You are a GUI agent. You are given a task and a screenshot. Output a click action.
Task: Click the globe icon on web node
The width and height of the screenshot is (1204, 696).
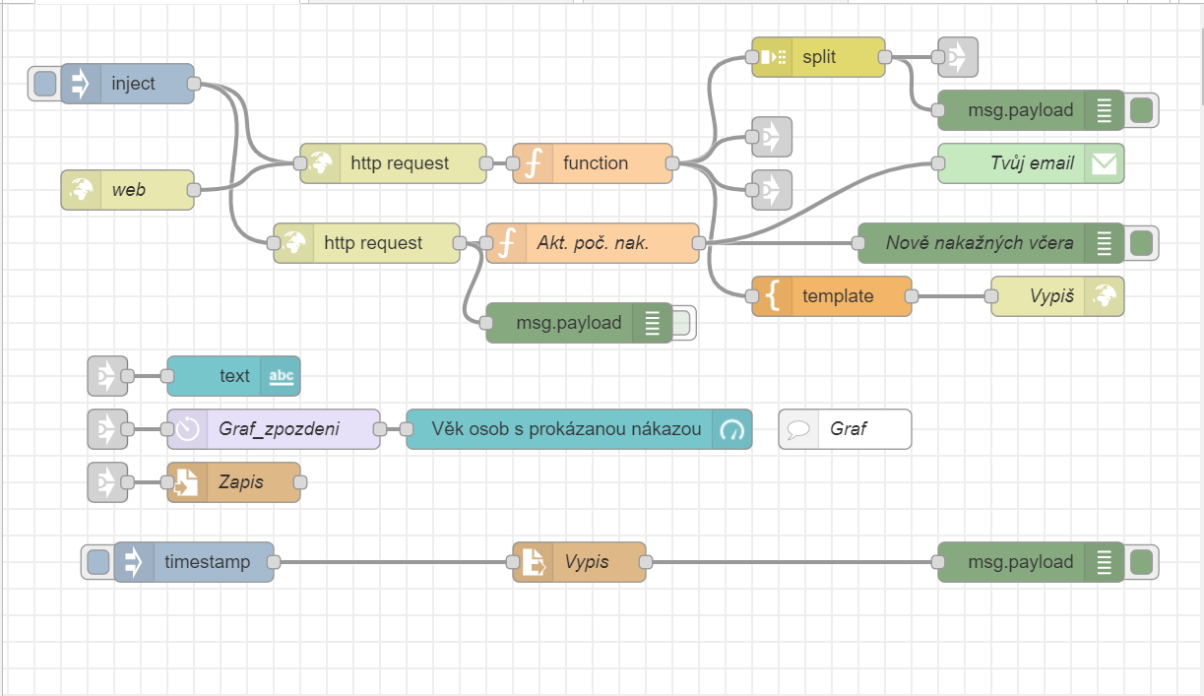(82, 190)
